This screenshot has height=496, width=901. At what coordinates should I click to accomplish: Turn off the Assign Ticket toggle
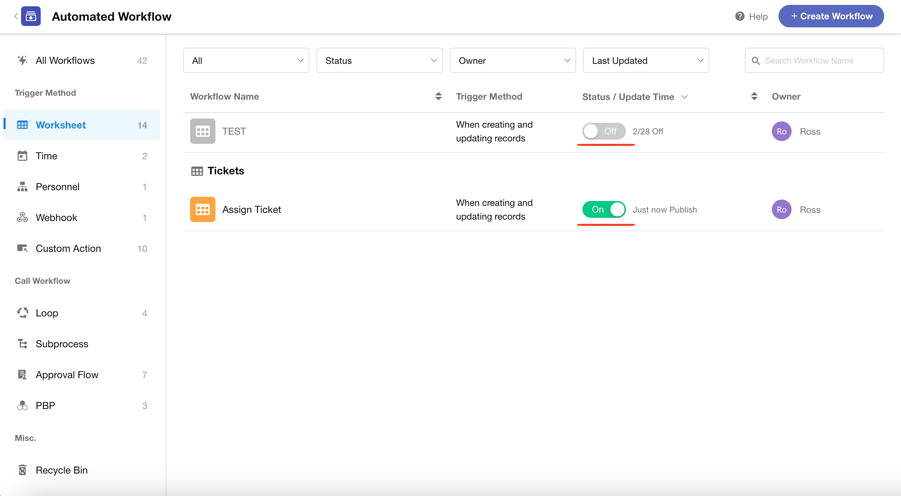[x=603, y=209]
